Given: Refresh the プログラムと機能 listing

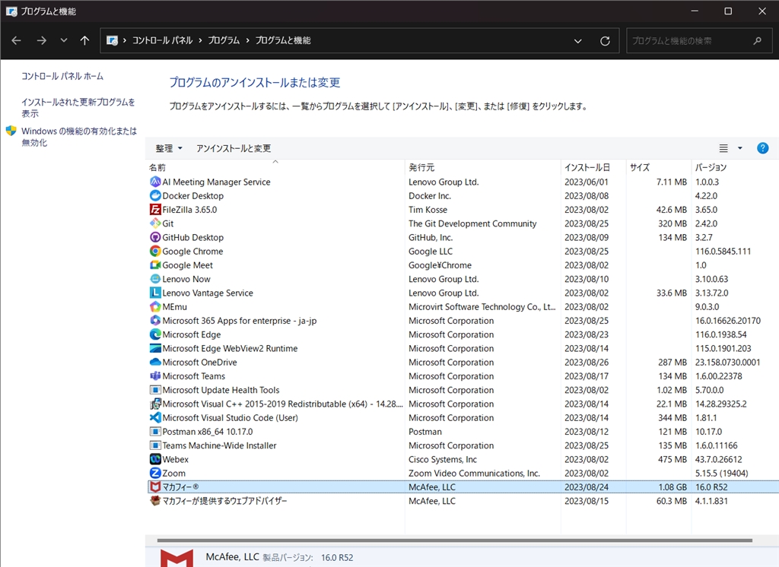Looking at the screenshot, I should tap(605, 41).
